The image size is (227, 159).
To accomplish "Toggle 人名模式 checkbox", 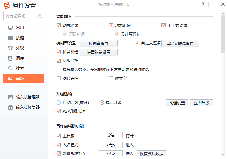I will [58, 145].
